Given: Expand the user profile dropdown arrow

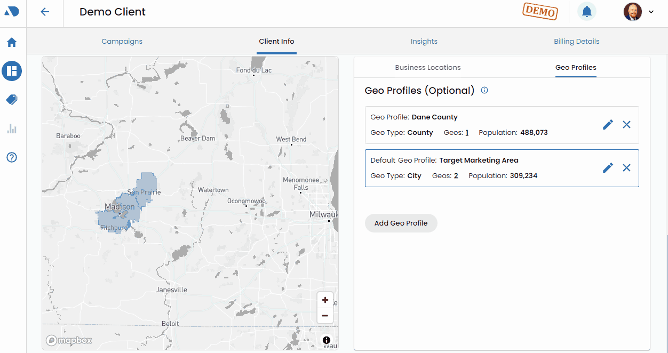Looking at the screenshot, I should click(651, 12).
